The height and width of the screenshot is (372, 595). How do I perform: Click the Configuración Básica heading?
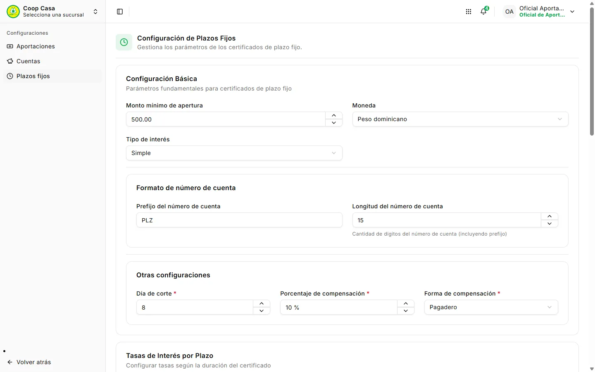[162, 79]
